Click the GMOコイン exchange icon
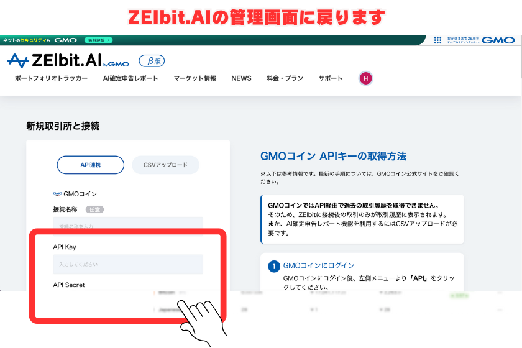Viewport: 522px width, 348px height. pos(57,194)
